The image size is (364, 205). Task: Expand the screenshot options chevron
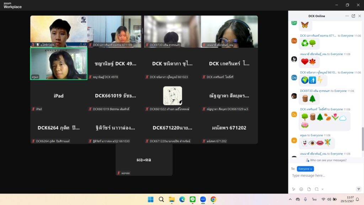322,189
